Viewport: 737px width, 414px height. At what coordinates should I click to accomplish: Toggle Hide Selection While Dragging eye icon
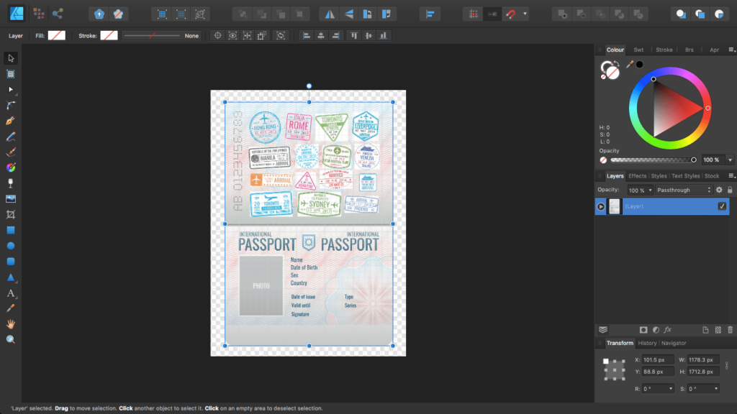pyautogui.click(x=232, y=36)
